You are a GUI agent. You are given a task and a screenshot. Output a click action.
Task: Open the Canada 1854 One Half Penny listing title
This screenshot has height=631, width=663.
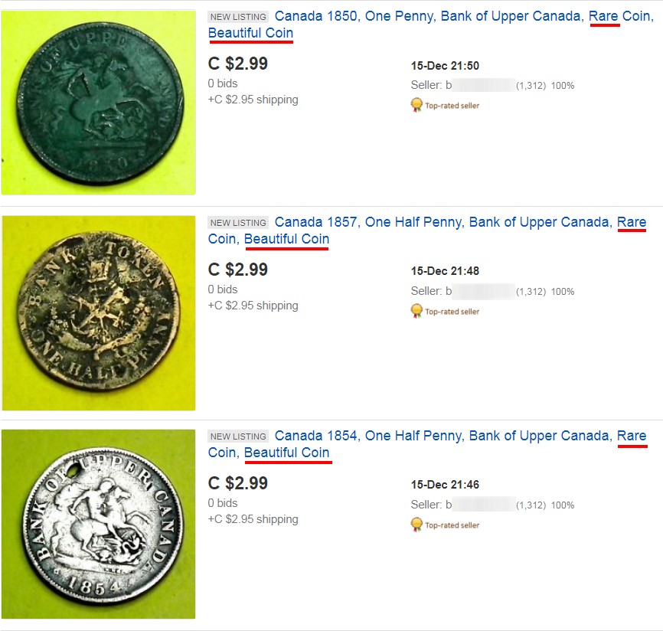pos(427,444)
